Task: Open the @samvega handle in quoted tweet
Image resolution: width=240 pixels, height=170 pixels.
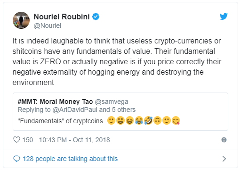Action: pyautogui.click(x=112, y=102)
